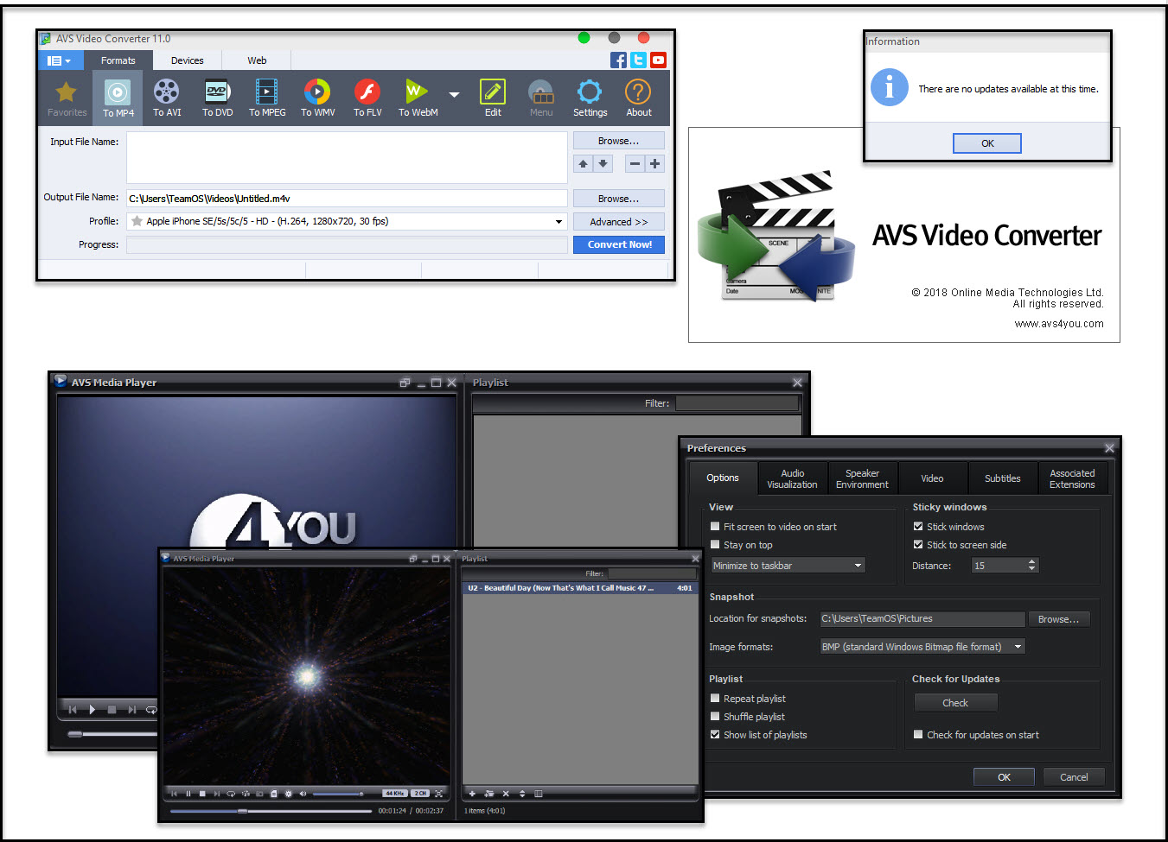Click the disc Menu icon in toolbar
The width and height of the screenshot is (1168, 842).
coord(541,98)
